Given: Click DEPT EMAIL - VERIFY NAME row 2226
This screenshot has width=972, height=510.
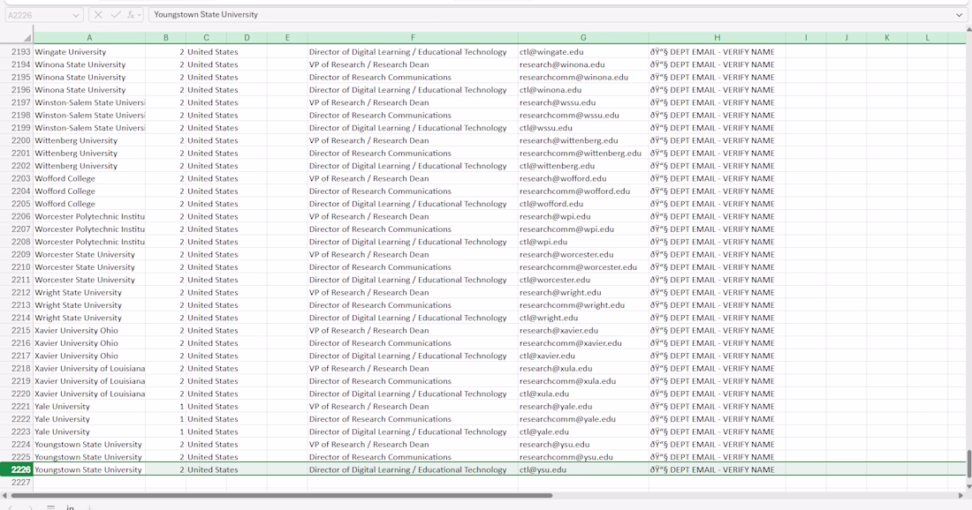Looking at the screenshot, I should (x=718, y=469).
